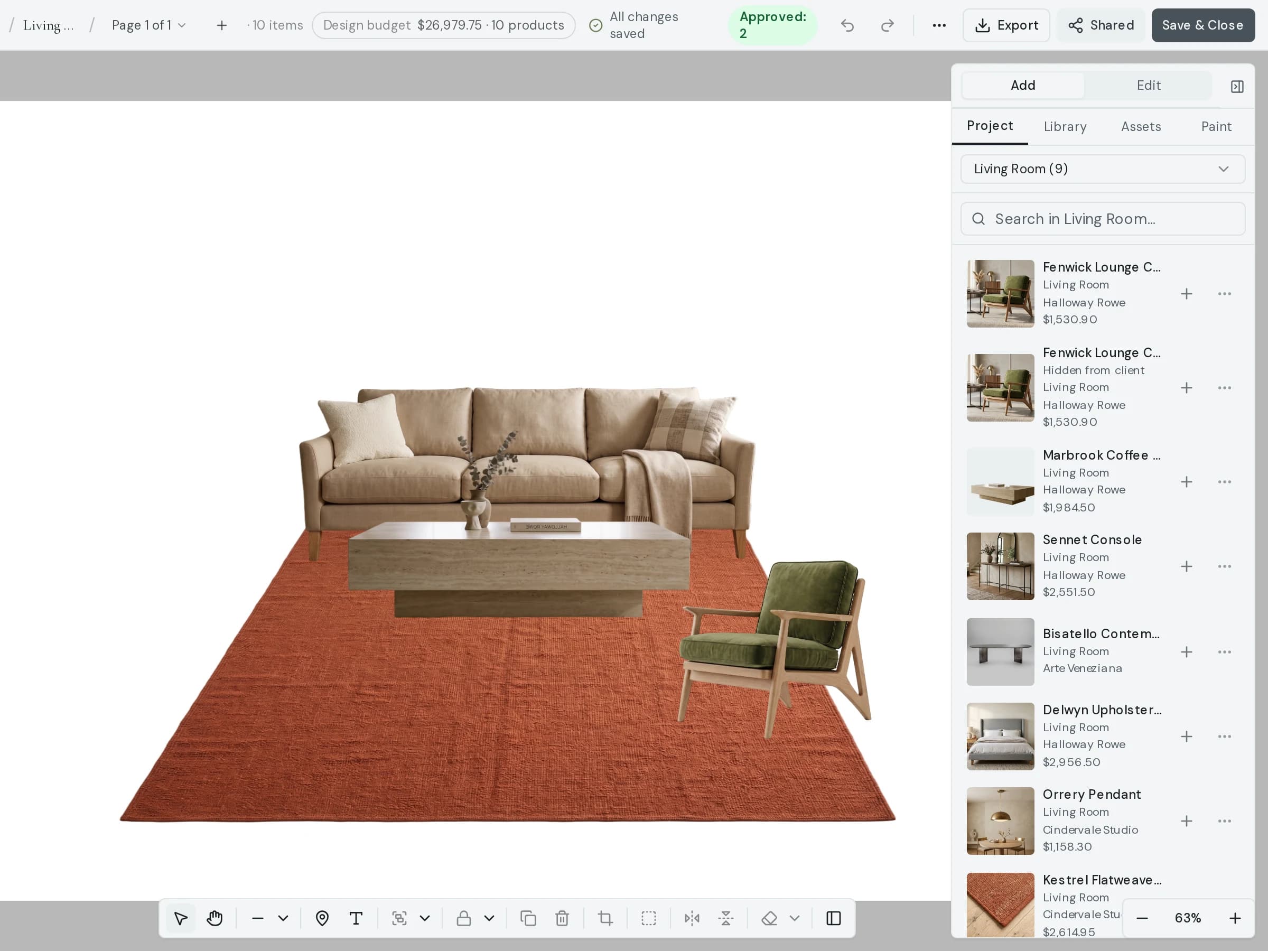
Task: Add Sennet Console to the canvas
Action: click(1187, 566)
